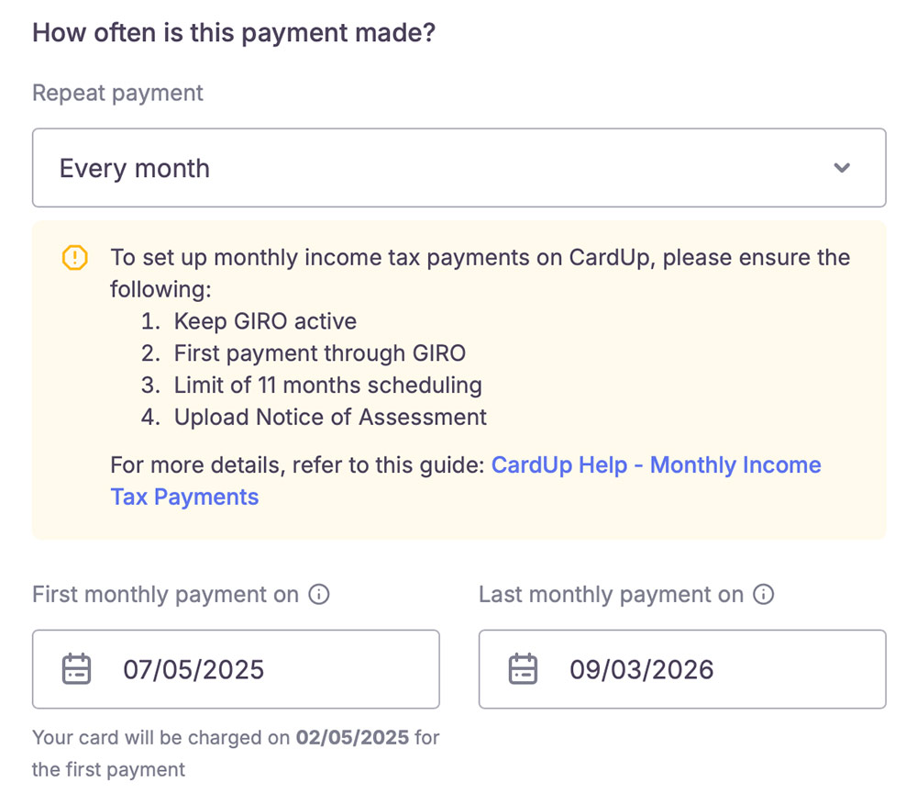Click the orange warning icon in the notice
The width and height of the screenshot is (917, 805).
(74, 258)
